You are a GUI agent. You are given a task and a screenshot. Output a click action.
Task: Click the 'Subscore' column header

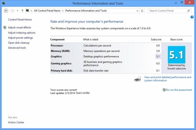coord(156,40)
